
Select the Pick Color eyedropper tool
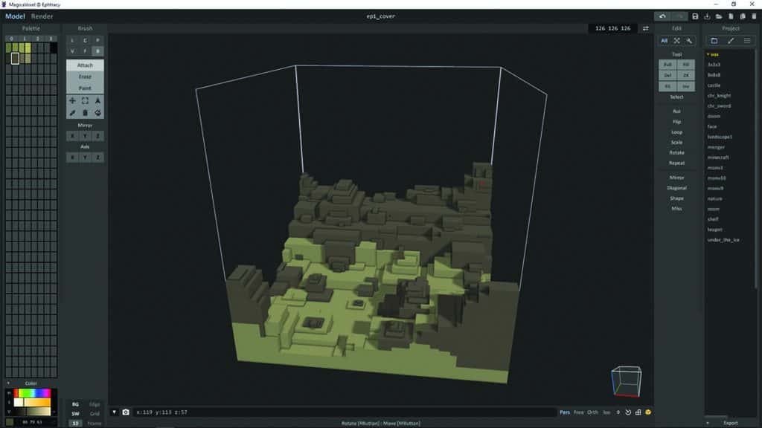point(72,113)
